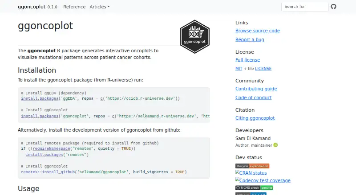Click the R-CMD-check passing badge
The width and height of the screenshot is (356, 195).
click(x=254, y=188)
